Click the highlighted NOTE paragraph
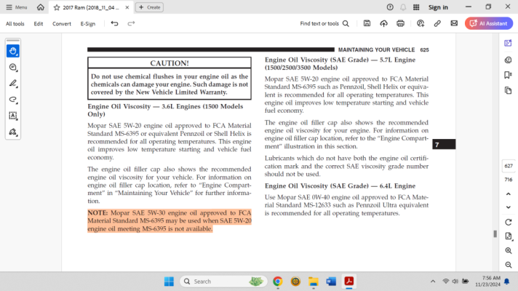Screen dimensions: 518x291 pyautogui.click(x=169, y=220)
